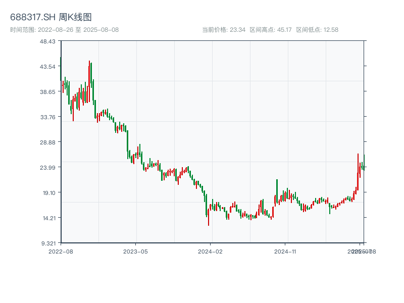404x303 pixels.
Task: Click the 当前价格 23.34 label
Action: pos(224,30)
